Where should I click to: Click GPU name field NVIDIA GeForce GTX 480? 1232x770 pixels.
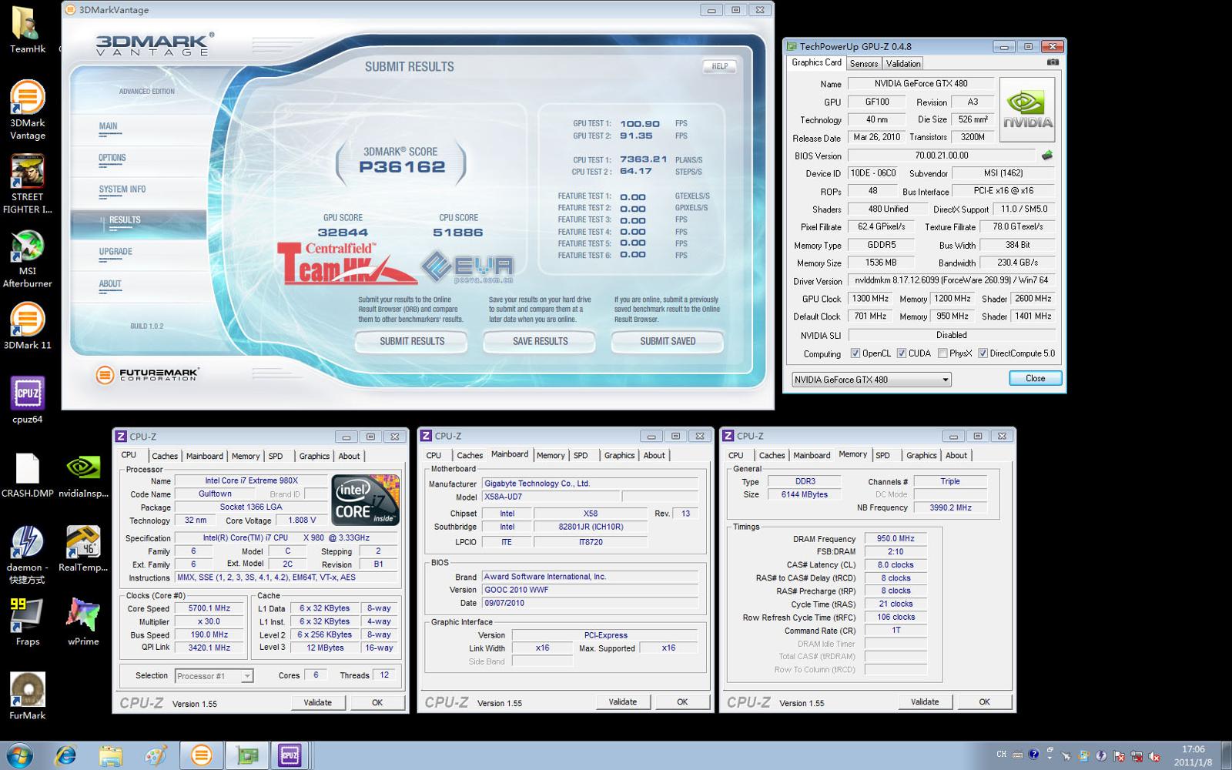(921, 84)
